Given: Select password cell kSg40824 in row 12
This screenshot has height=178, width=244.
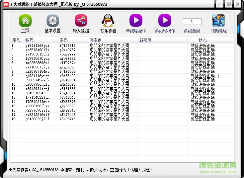Looking at the screenshot, I should pos(67,93).
